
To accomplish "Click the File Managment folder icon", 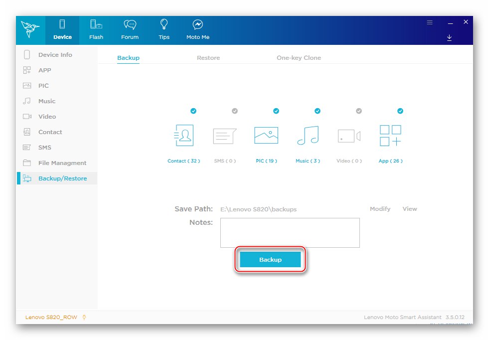I will coord(27,163).
